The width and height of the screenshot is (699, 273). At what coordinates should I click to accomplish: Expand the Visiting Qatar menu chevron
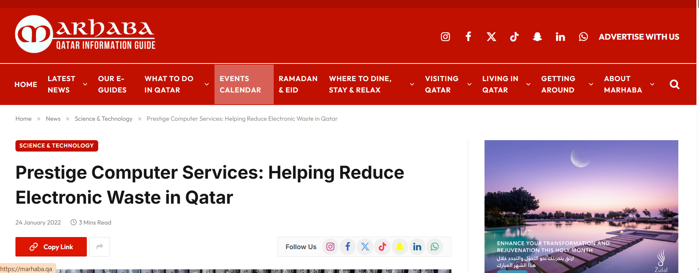click(x=469, y=84)
